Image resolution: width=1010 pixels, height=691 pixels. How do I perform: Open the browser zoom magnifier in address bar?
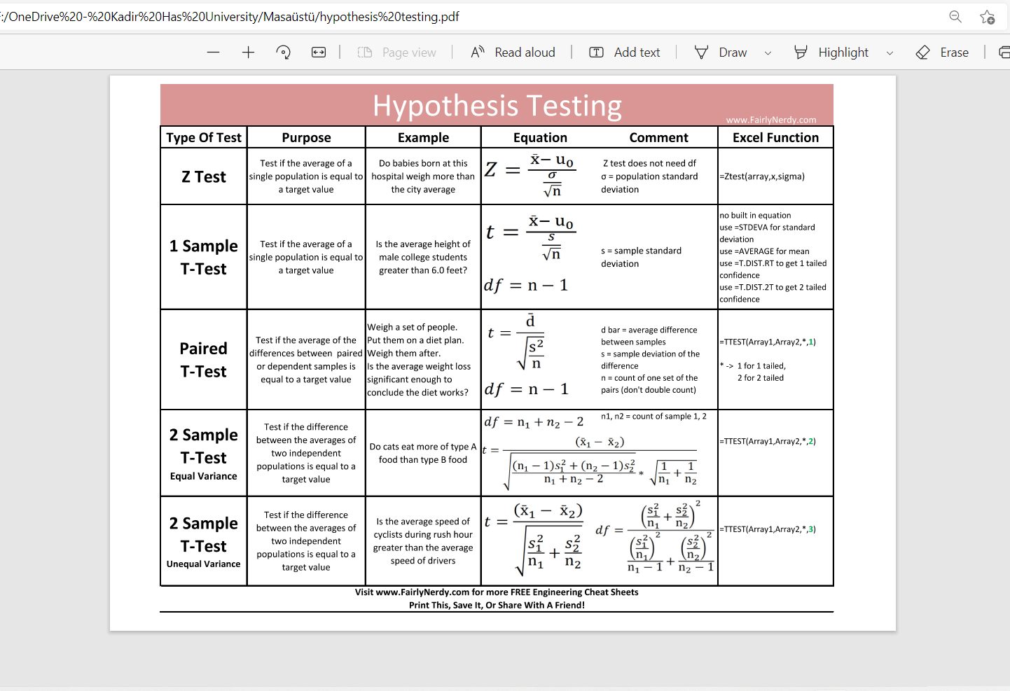(x=955, y=17)
